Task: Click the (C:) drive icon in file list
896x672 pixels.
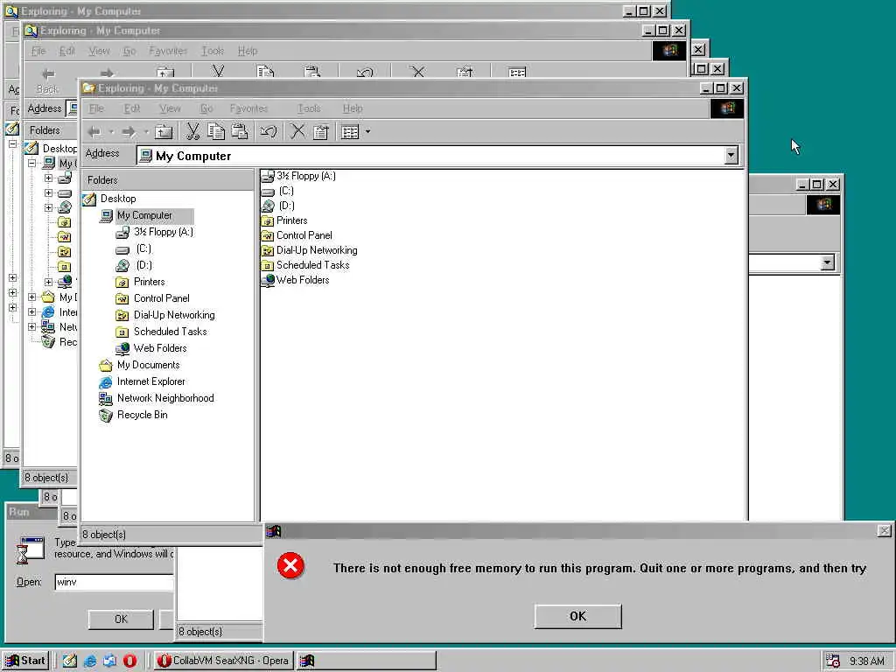Action: 268,192
